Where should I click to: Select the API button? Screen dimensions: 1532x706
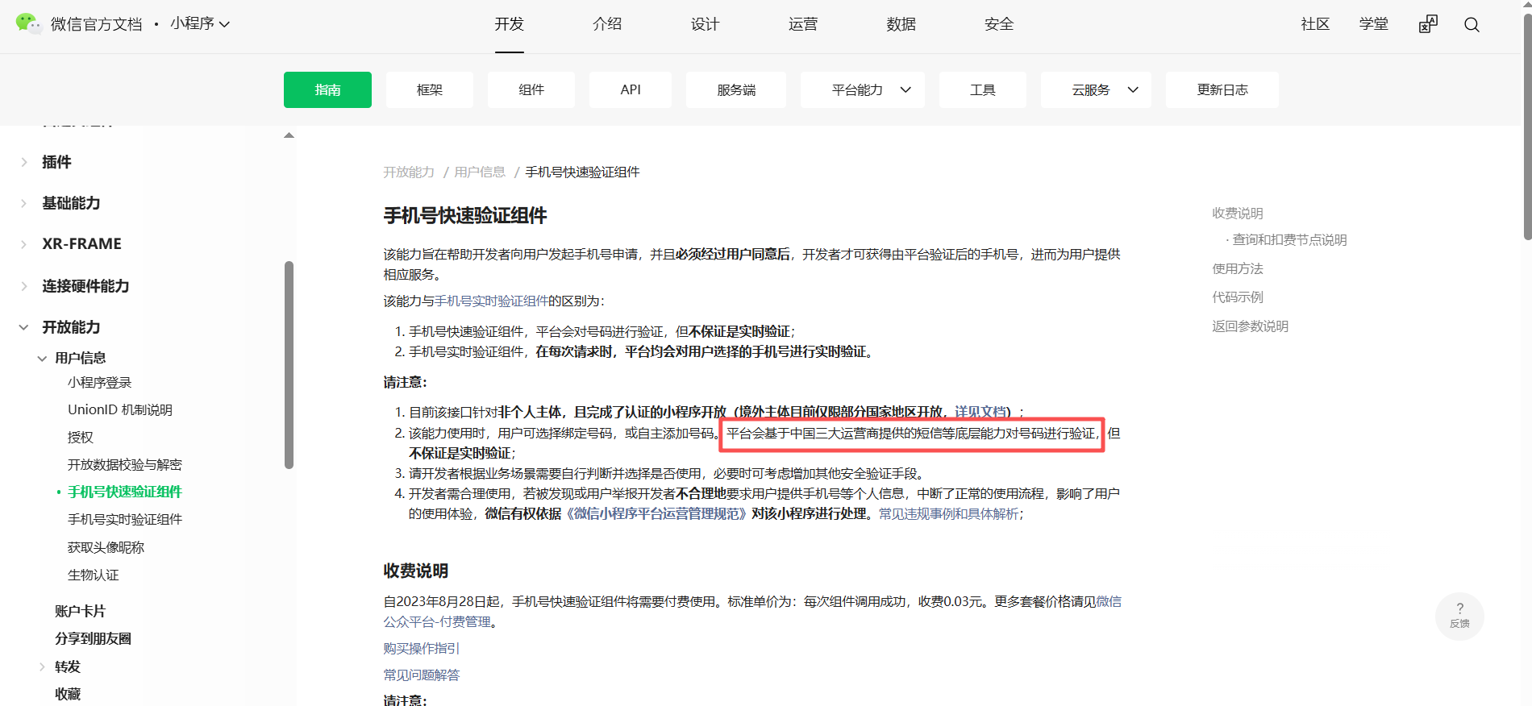tap(631, 89)
